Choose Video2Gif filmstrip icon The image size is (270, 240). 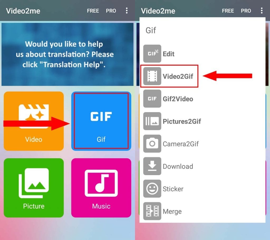(152, 76)
